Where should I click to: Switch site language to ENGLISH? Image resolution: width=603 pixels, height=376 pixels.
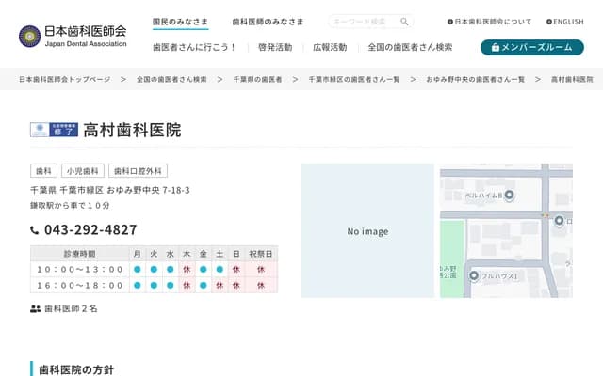pos(564,22)
